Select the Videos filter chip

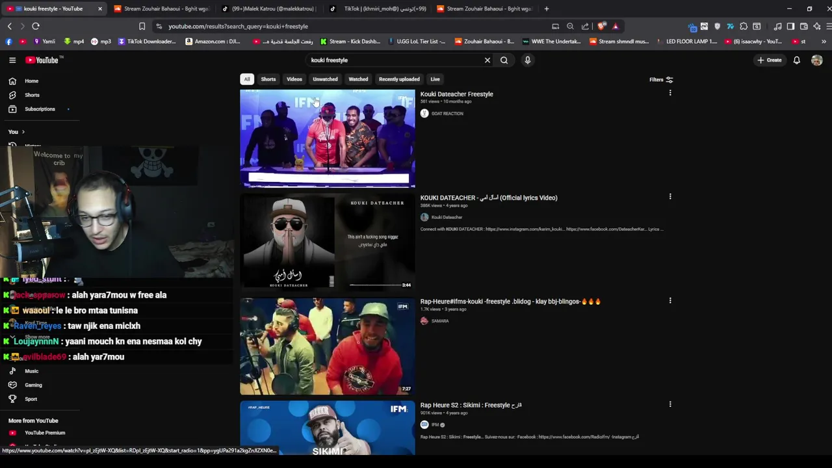click(294, 79)
